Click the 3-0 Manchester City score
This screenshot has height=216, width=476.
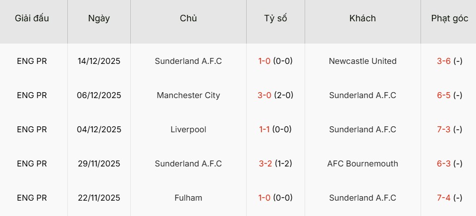(x=264, y=96)
